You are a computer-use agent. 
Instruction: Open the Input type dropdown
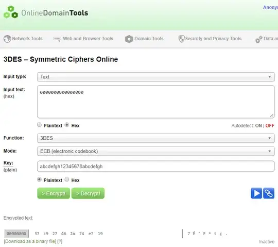point(156,77)
